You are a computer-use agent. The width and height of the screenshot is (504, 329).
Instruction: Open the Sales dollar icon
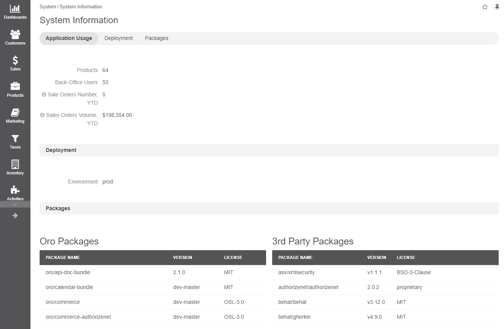click(15, 60)
